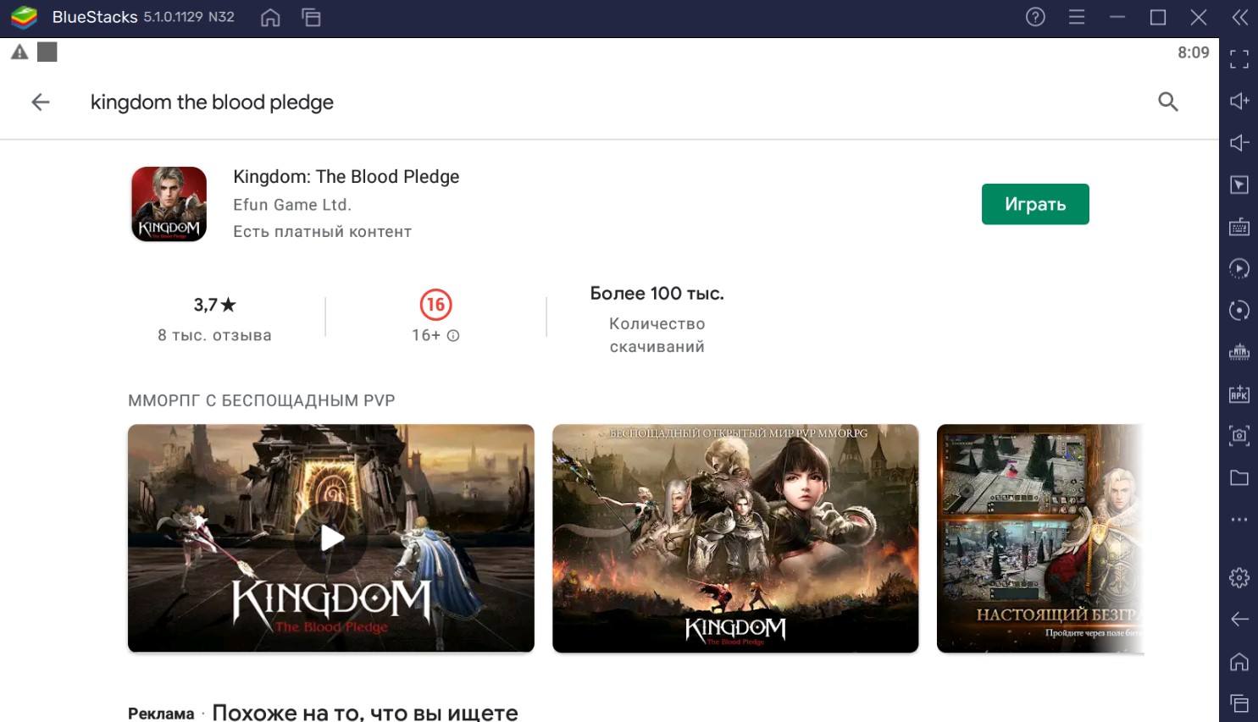The height and width of the screenshot is (722, 1258).
Task: Open developer Efun Game Ltd. link
Action: click(x=292, y=205)
